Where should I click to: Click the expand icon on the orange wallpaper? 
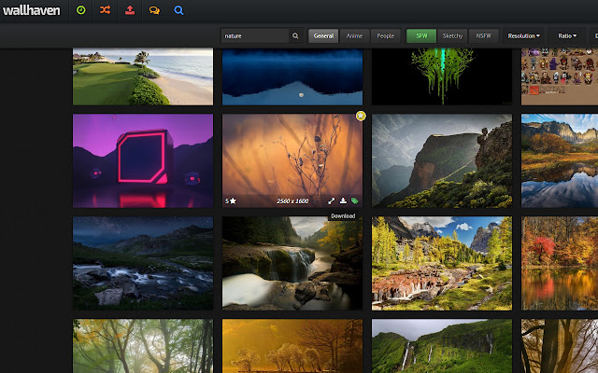tap(331, 200)
